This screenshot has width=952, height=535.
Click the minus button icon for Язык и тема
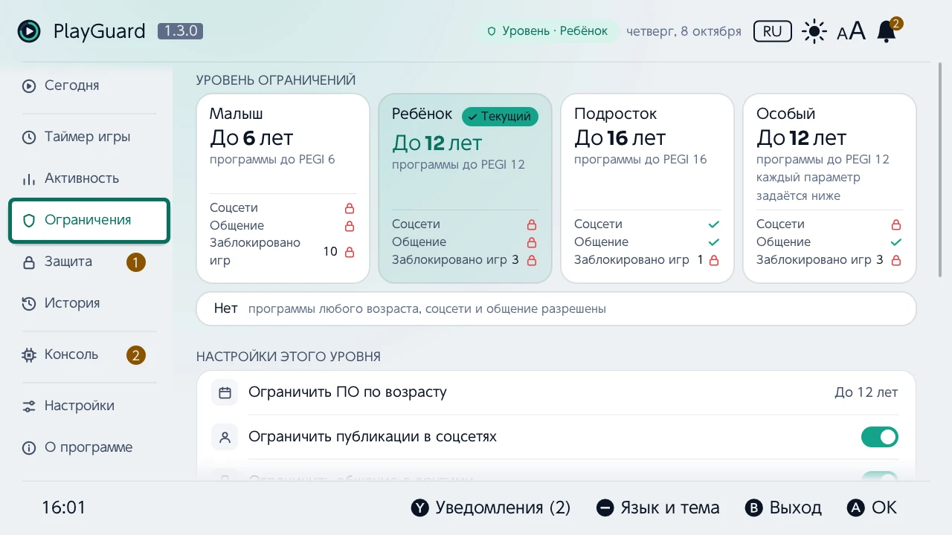(605, 508)
